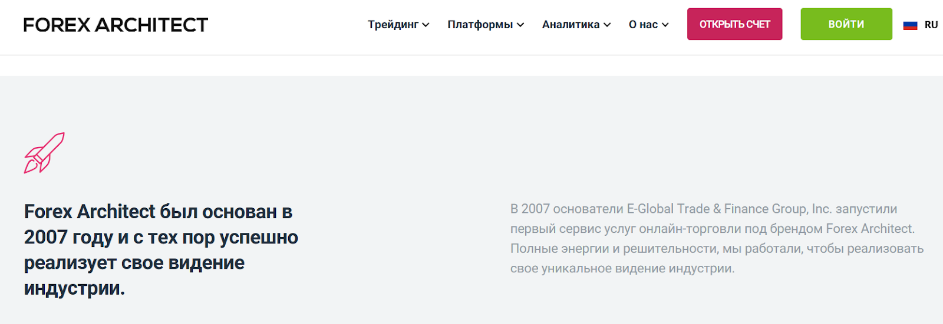The height and width of the screenshot is (324, 943).
Task: Open the Платформы menu
Action: [486, 25]
